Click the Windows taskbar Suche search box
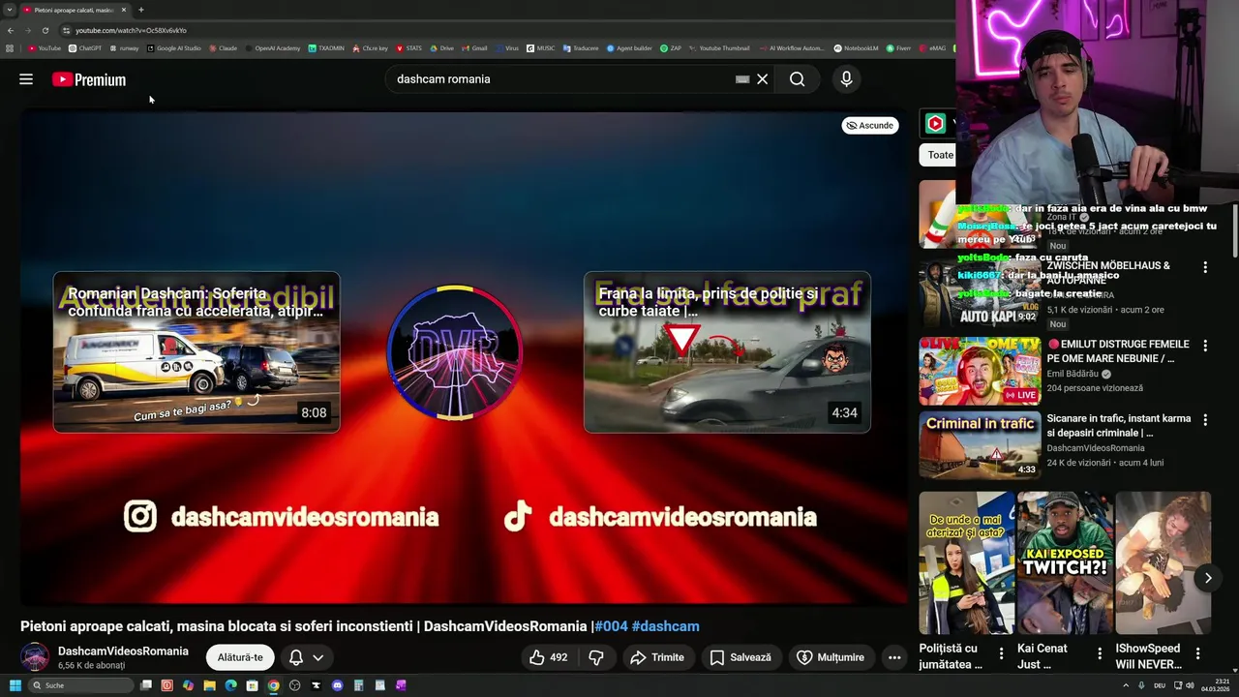Screen dimensions: 1239x697 (79, 685)
